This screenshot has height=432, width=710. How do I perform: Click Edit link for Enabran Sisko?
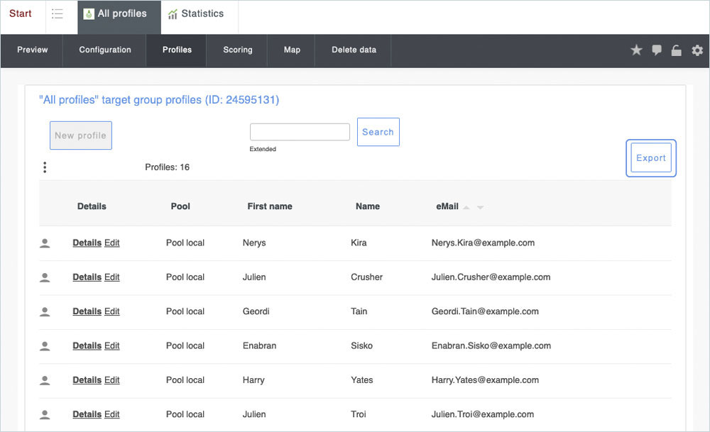(112, 346)
